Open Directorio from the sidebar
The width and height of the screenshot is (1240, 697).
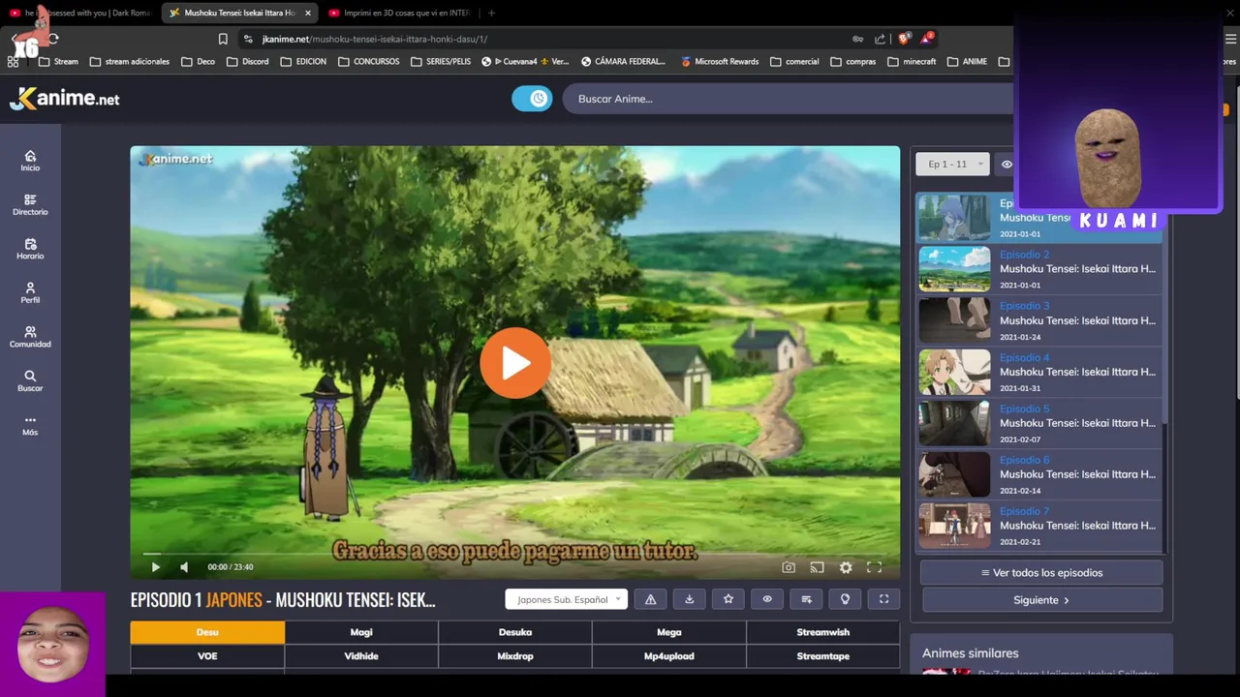[30, 204]
